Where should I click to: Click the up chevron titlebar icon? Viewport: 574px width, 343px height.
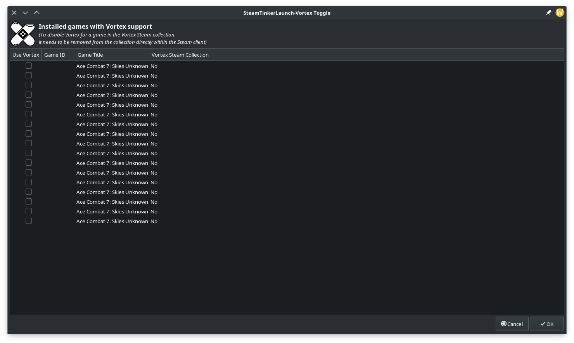(36, 12)
